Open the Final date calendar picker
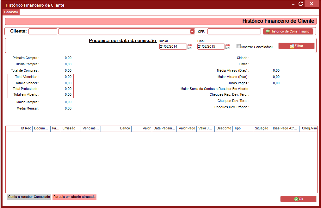The image size is (321, 208). point(228,47)
